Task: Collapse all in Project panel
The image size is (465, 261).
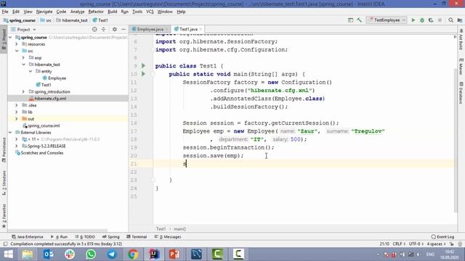Action: tap(103, 29)
